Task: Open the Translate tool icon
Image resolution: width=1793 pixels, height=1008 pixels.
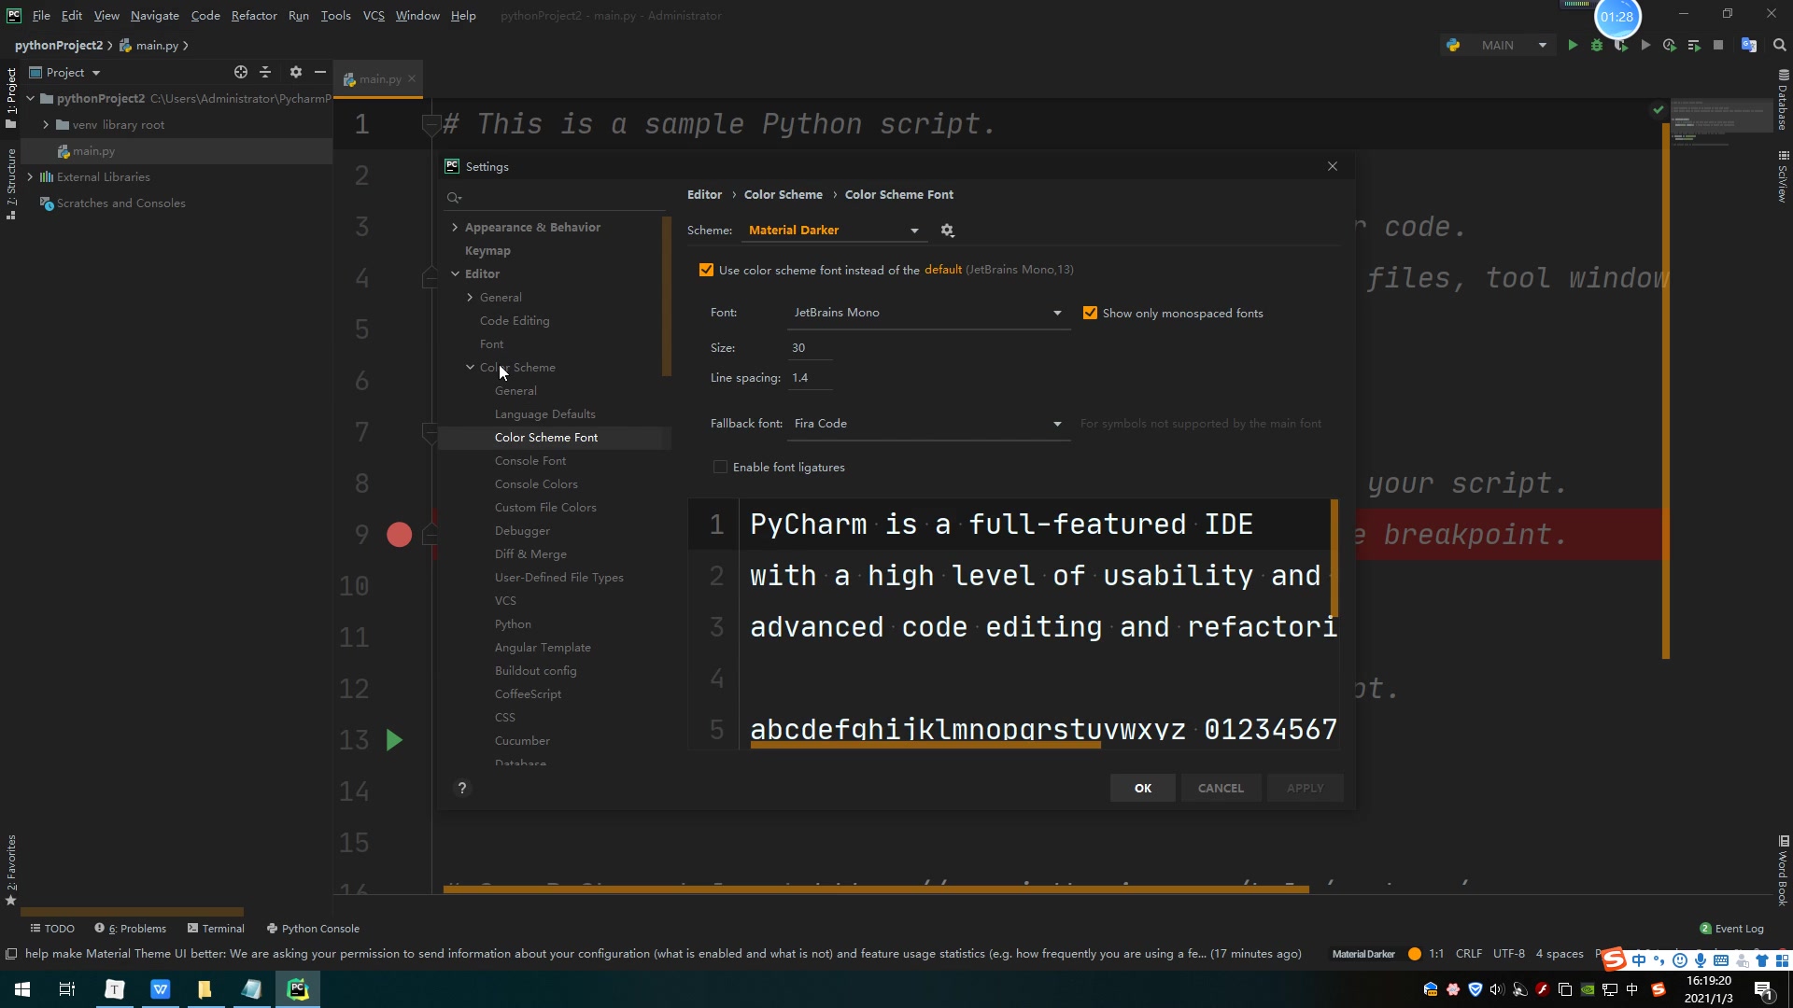Action: tap(1749, 45)
